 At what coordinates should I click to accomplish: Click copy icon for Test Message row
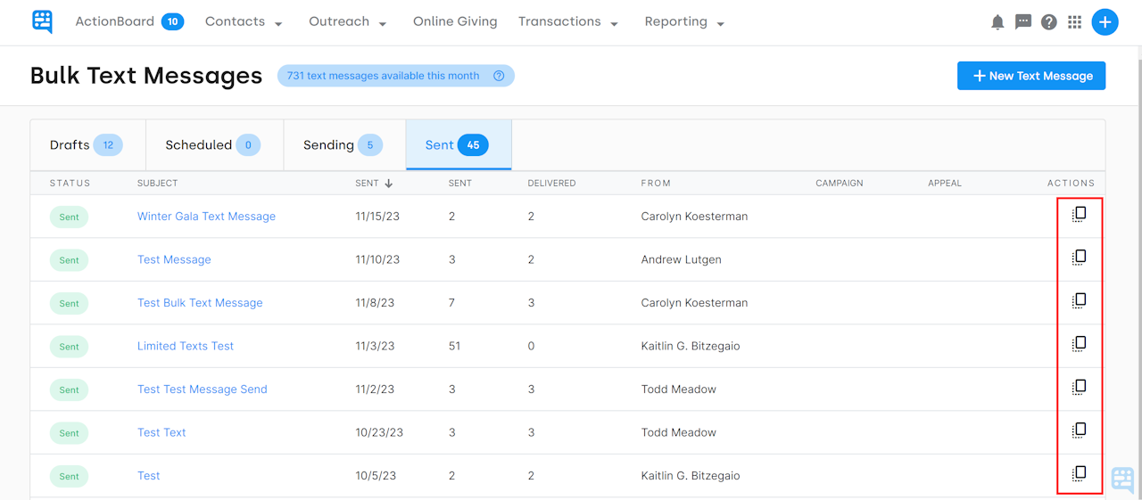[1079, 258]
